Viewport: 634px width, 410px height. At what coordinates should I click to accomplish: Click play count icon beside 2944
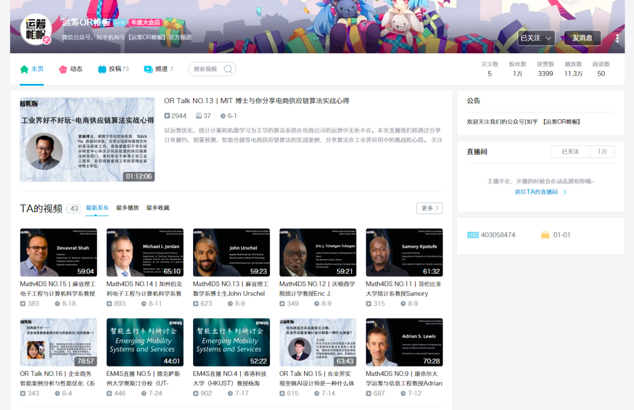pos(167,116)
